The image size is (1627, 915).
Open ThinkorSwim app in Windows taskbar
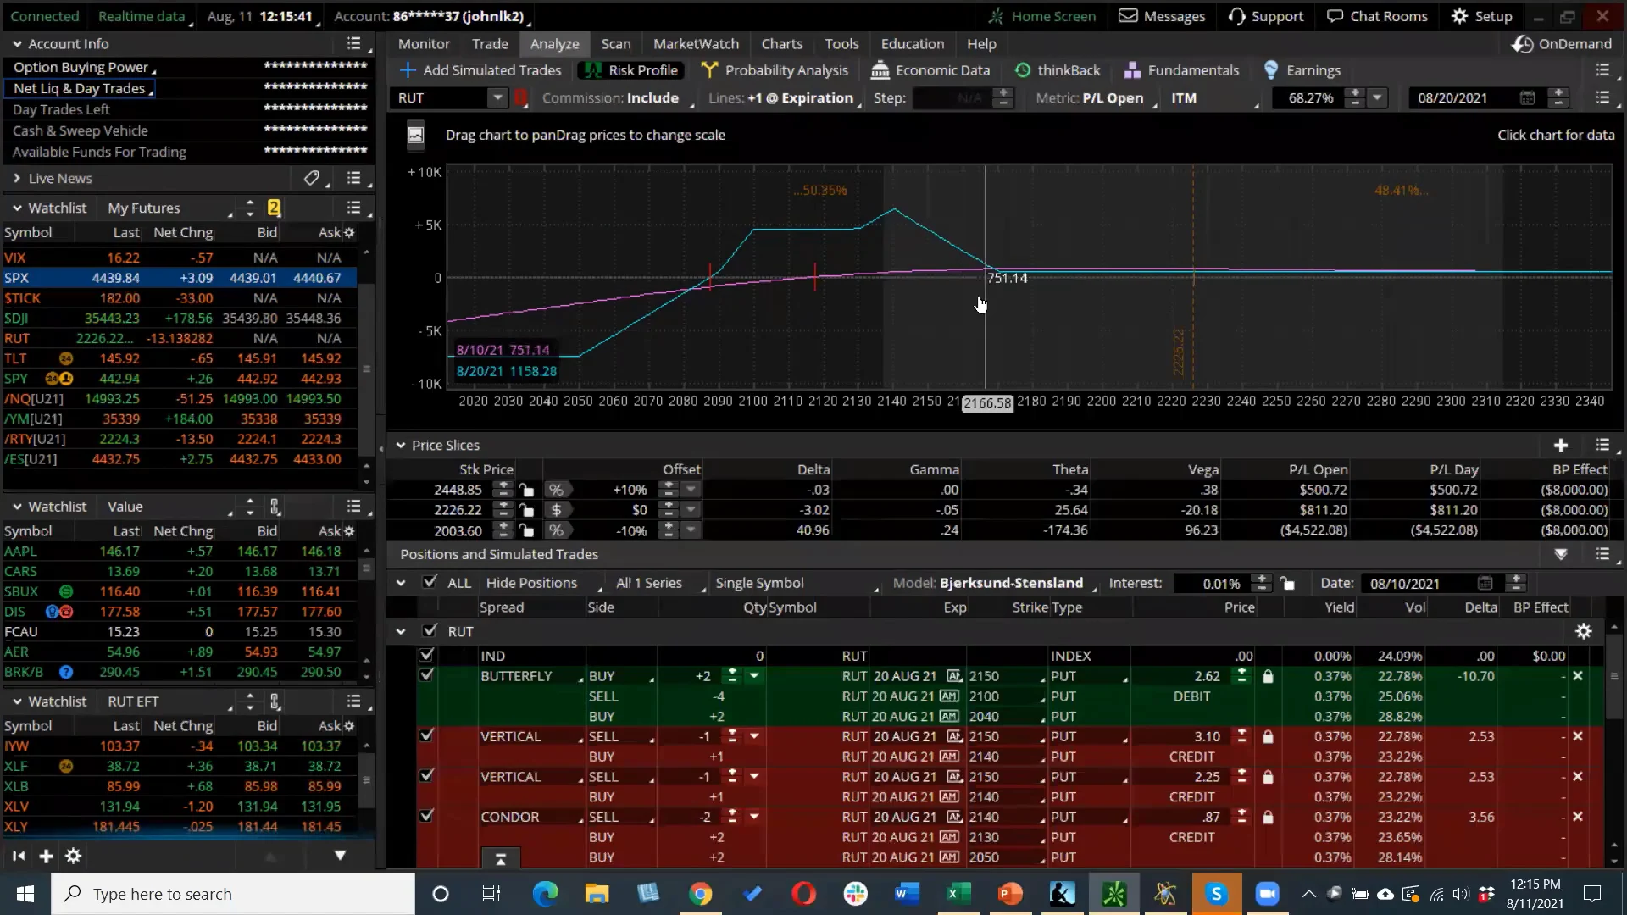[x=1113, y=894]
